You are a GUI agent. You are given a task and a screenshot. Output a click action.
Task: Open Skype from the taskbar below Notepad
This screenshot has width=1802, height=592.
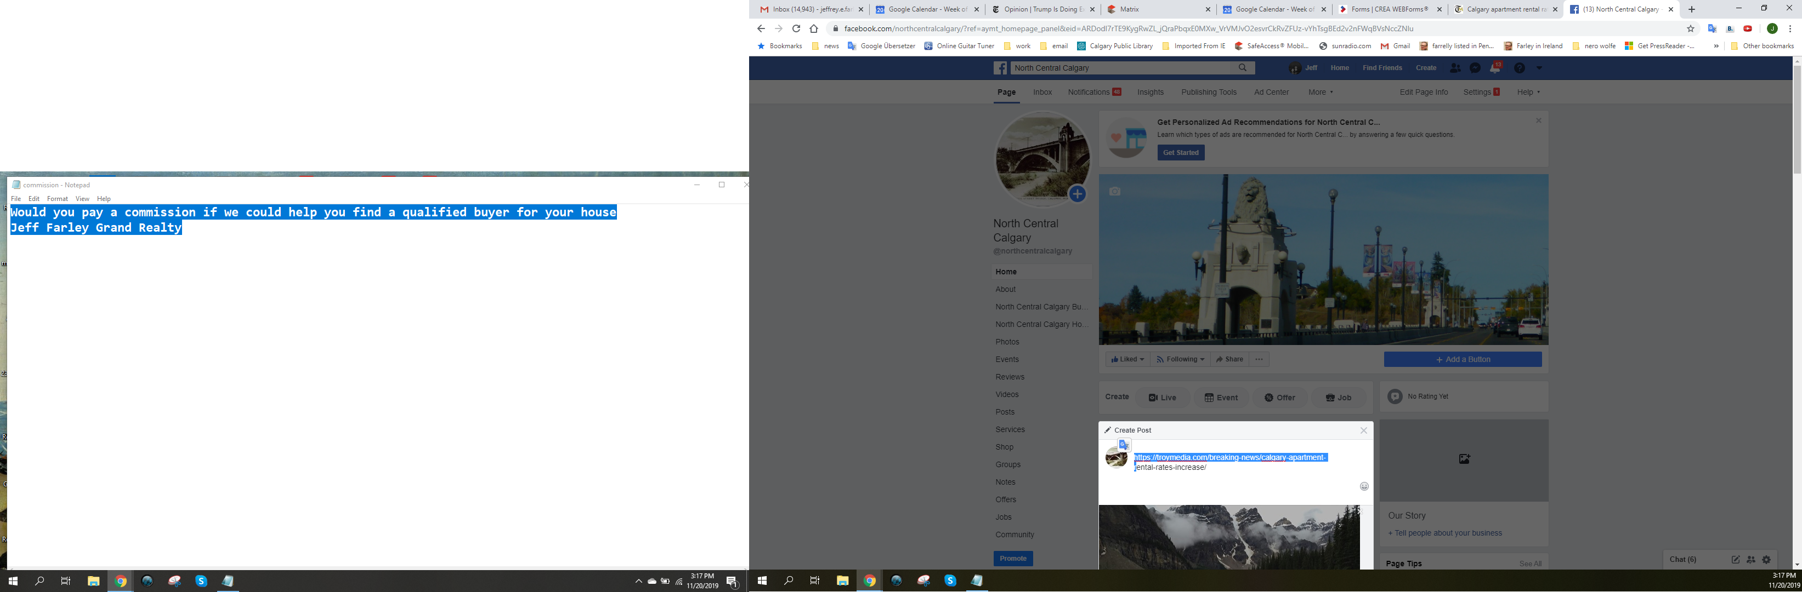[201, 581]
